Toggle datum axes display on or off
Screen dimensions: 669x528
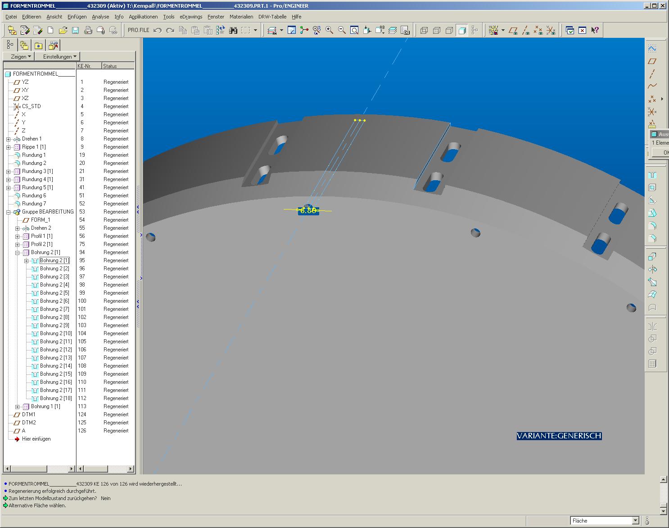(525, 30)
